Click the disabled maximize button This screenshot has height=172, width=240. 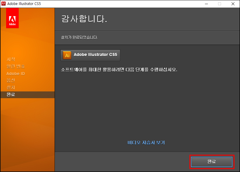click(x=220, y=4)
